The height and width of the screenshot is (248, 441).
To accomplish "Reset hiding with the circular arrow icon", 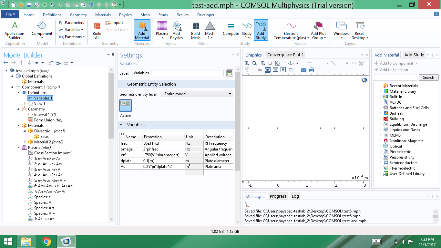I will coord(291,70).
